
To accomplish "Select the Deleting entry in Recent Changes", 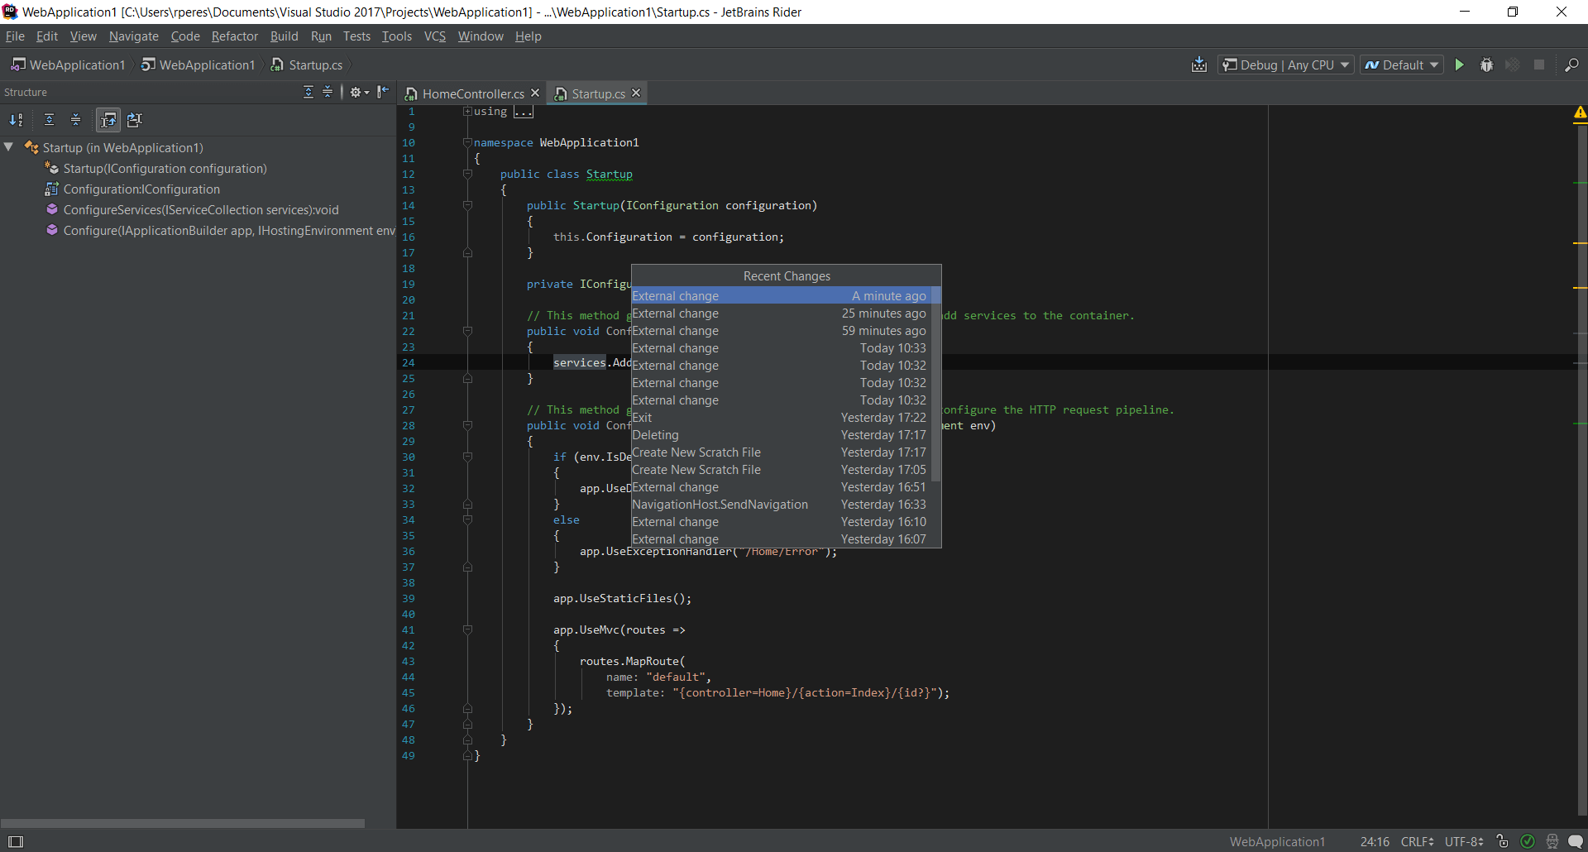I will [781, 435].
